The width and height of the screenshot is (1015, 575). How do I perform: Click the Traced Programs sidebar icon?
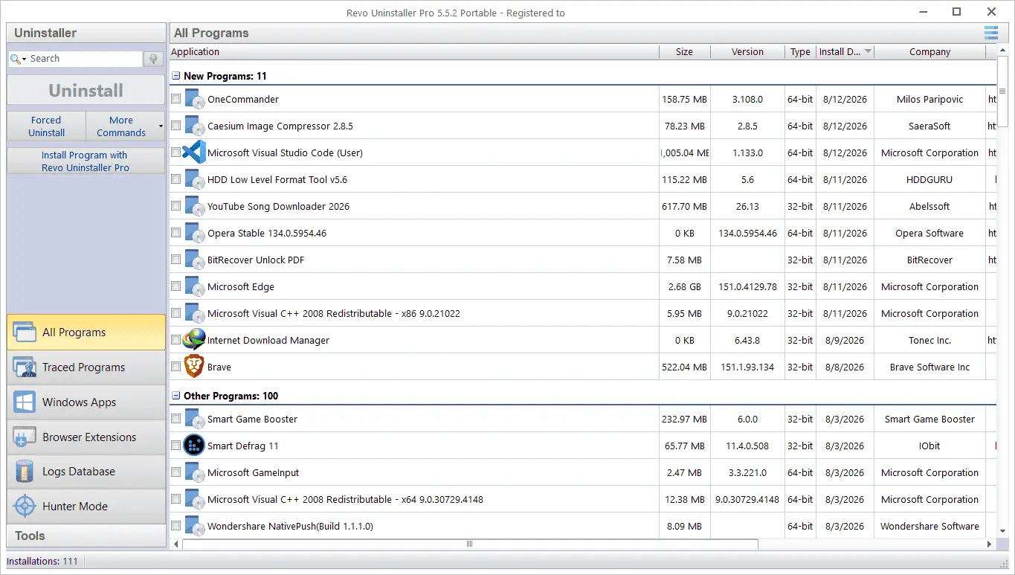point(25,367)
